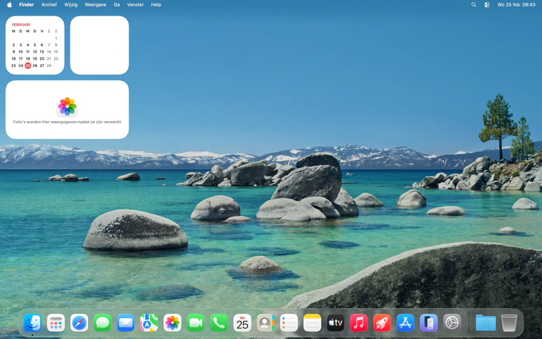
Task: Open the Trash in the Dock
Action: (509, 323)
